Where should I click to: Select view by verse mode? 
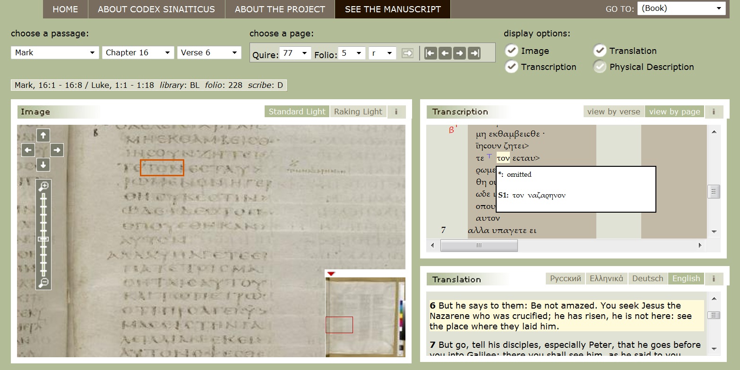pos(614,112)
